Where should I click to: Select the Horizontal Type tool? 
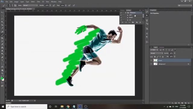tap(2, 61)
